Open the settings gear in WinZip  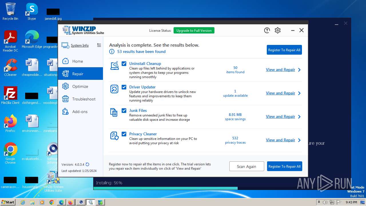[278, 30]
